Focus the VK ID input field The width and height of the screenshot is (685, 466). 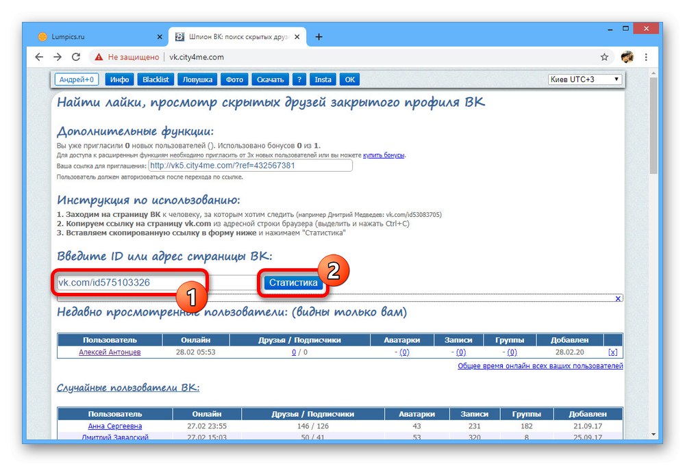pyautogui.click(x=158, y=283)
